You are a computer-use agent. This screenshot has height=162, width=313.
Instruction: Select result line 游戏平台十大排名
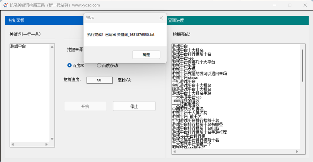(x=188, y=50)
